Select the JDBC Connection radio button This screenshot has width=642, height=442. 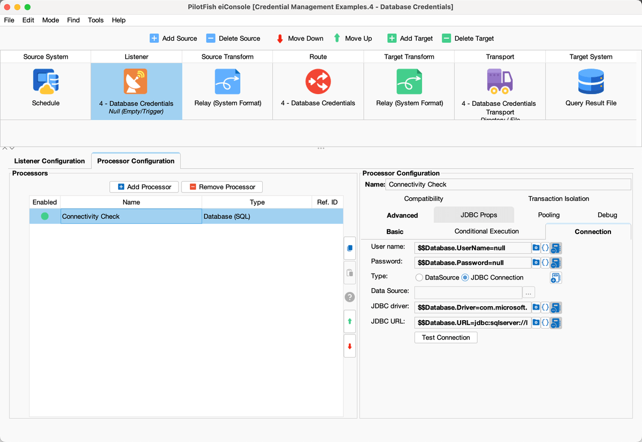pos(465,277)
